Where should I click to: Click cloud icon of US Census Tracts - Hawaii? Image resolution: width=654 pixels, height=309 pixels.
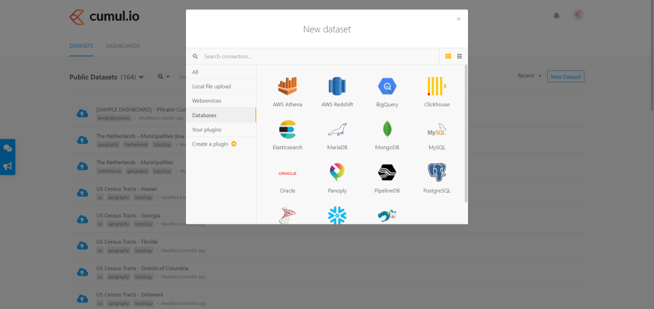(x=82, y=193)
